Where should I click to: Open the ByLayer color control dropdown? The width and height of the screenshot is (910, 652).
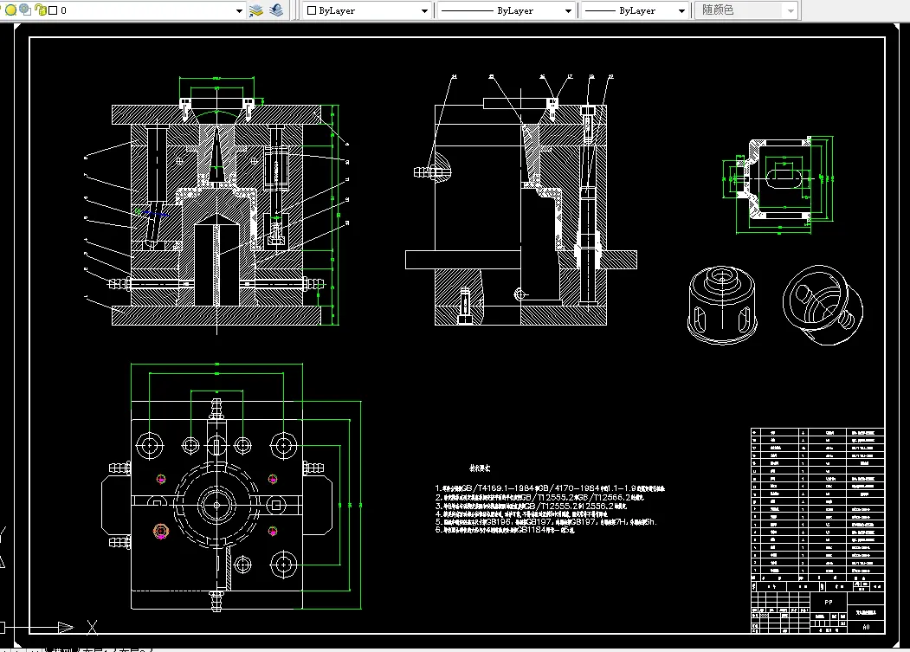[424, 10]
